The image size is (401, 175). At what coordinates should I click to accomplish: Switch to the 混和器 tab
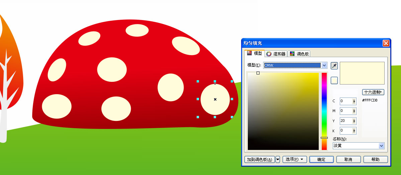click(x=276, y=54)
